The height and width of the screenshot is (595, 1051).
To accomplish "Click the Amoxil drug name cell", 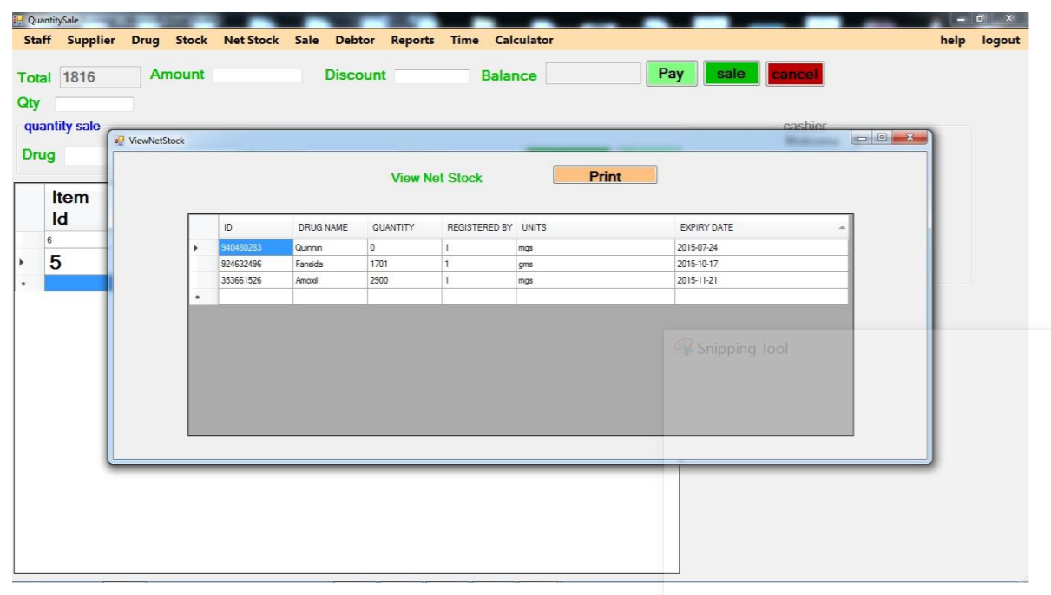I will [x=330, y=280].
